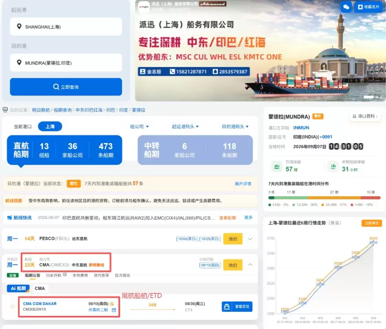Open the 船期公告 tab
Viewport: 386px width, 329px height.
[32, 275]
